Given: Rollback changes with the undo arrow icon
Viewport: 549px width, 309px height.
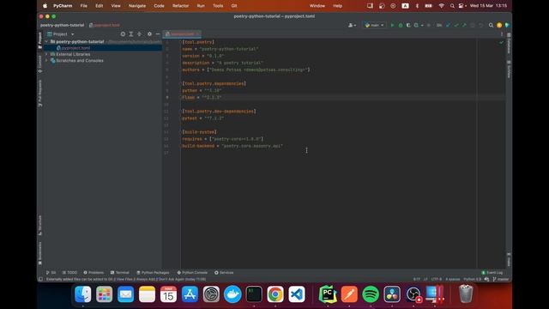Looking at the screenshot, I should 480,25.
